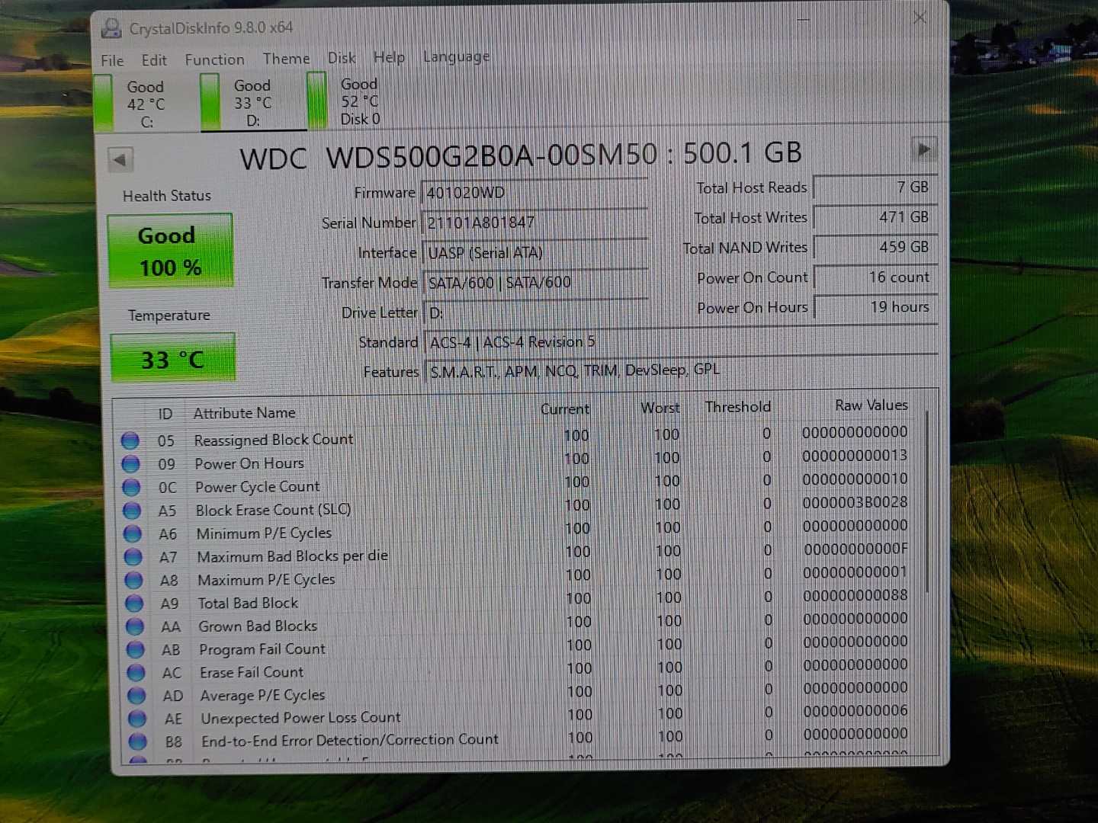Click status circle for Total Bad Block
This screenshot has height=823, width=1098.
(134, 604)
